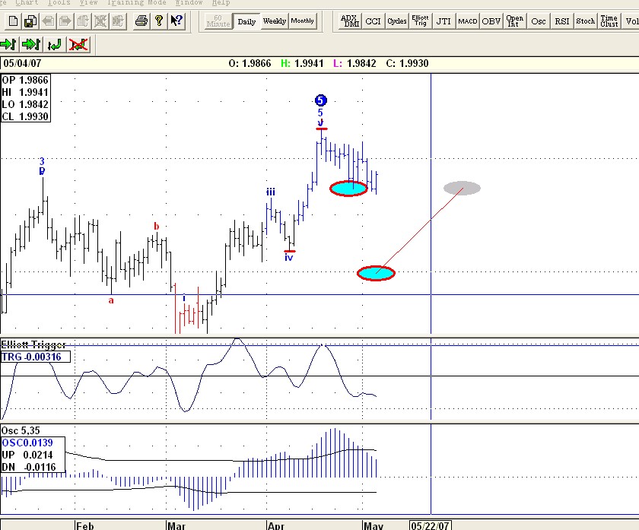The width and height of the screenshot is (639, 530).
Task: Click the circled wave 5 label
Action: pos(321,100)
